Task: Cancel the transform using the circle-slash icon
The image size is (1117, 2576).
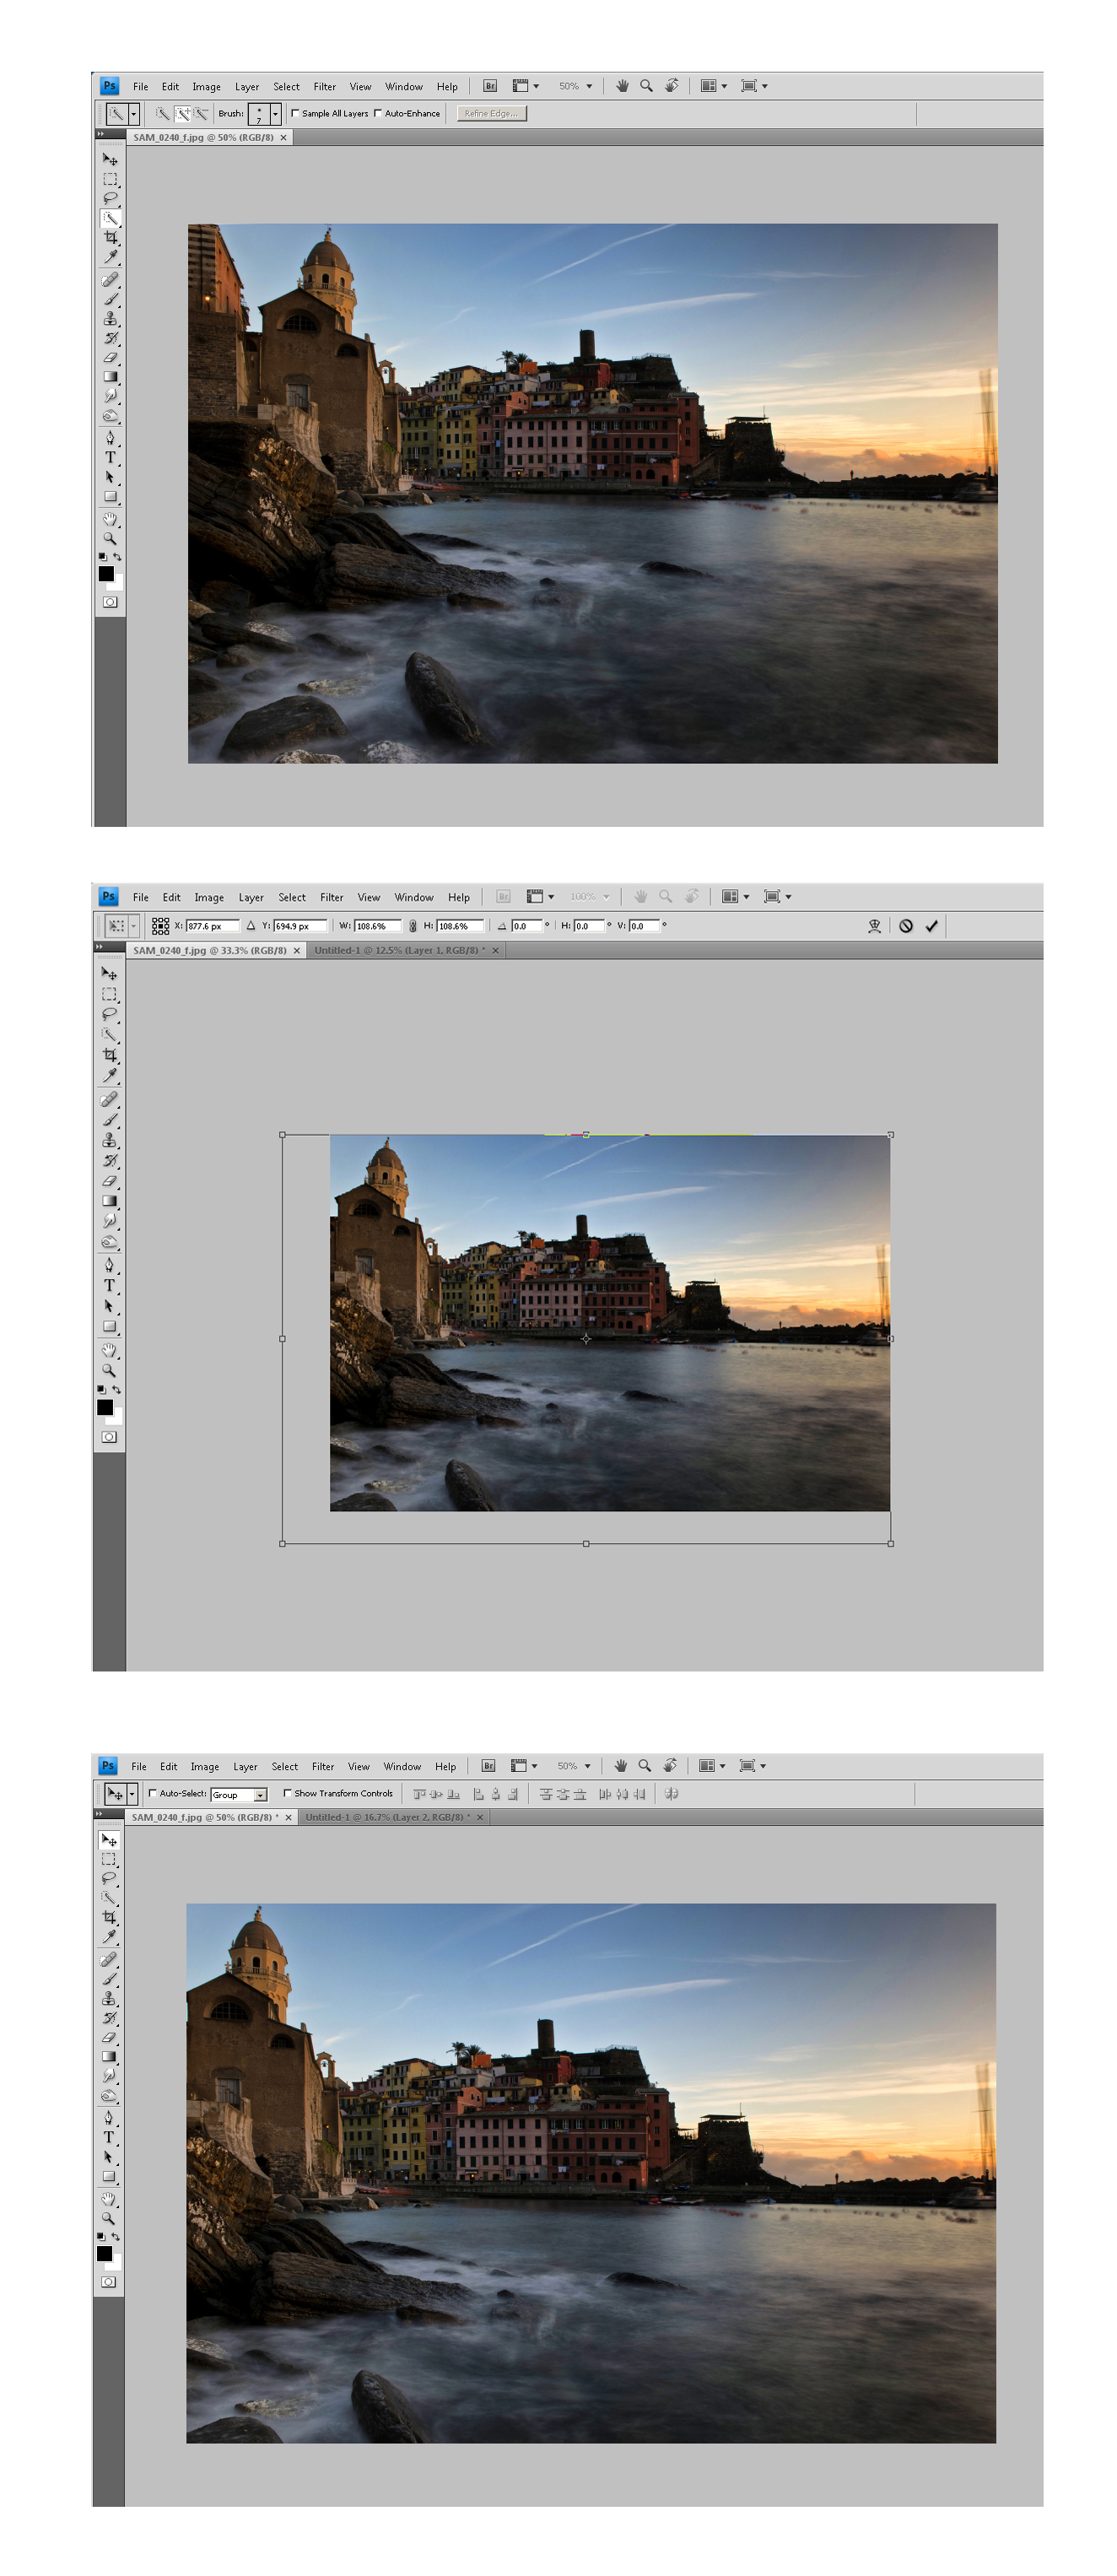Action: (x=905, y=926)
